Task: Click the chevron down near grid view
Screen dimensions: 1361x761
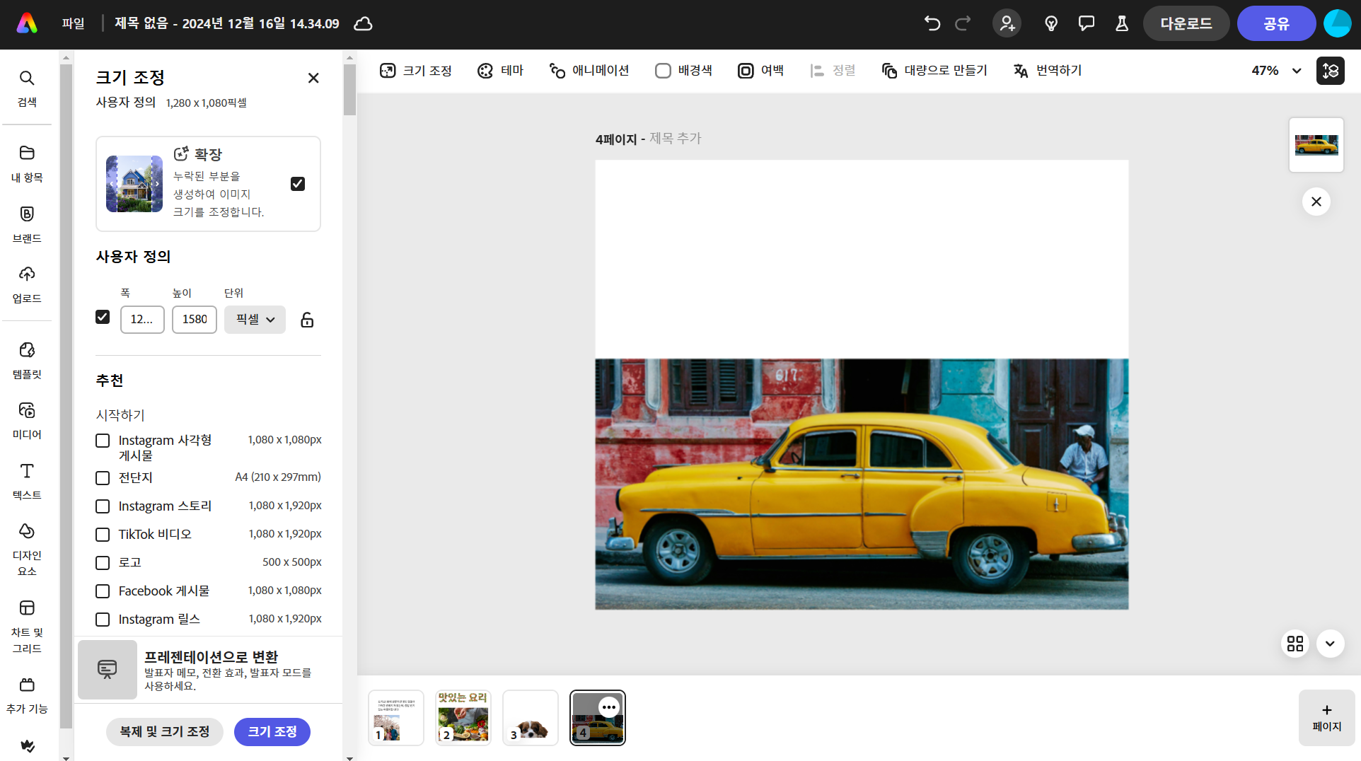Action: point(1330,644)
